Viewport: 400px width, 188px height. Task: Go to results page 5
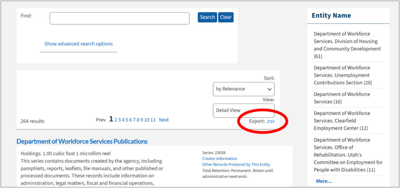[x=127, y=120]
